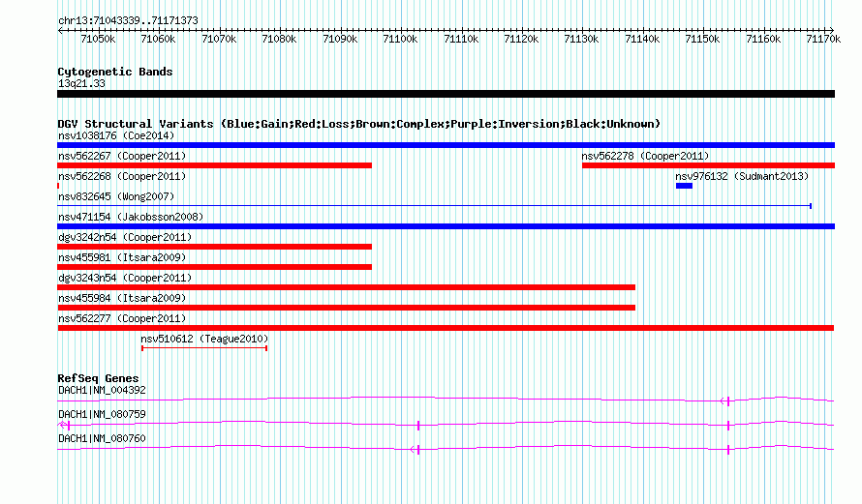The height and width of the screenshot is (504, 862).
Task: Click the small blue nsv976132 (Sudmant2013) variant
Action: point(684,186)
